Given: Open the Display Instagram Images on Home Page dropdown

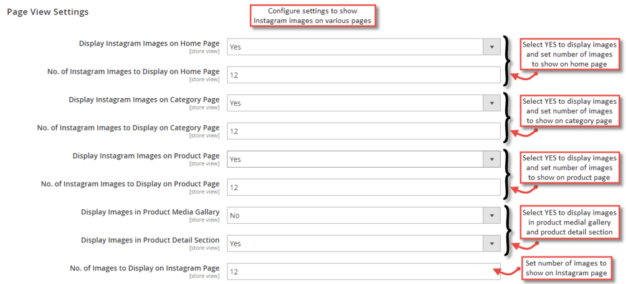Looking at the screenshot, I should pyautogui.click(x=363, y=47).
